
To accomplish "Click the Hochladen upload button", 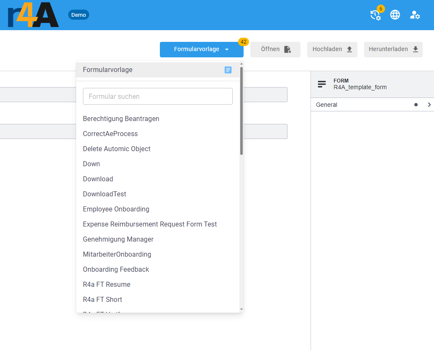I will (332, 49).
